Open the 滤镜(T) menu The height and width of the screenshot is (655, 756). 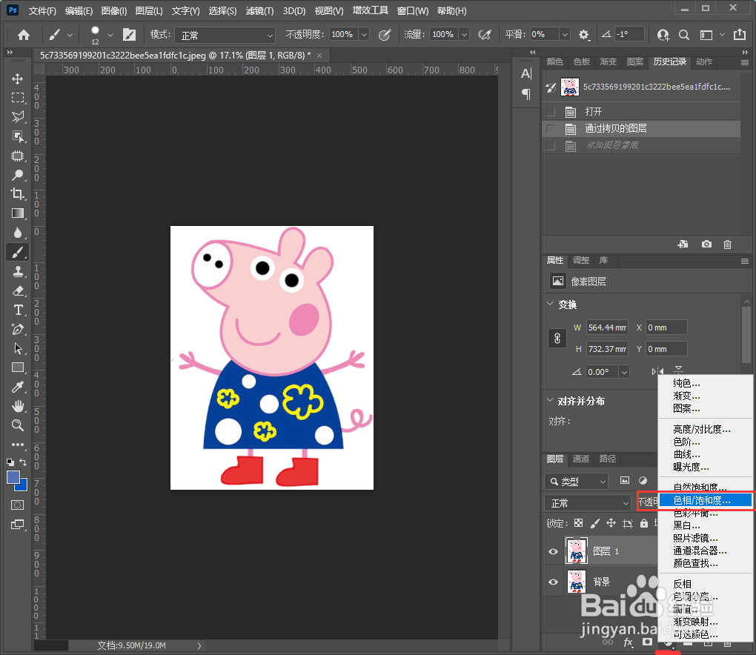pyautogui.click(x=259, y=11)
